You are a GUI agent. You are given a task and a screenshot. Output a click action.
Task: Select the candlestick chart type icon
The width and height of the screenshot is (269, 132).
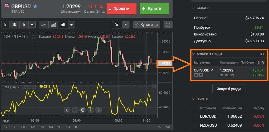[x=63, y=25]
